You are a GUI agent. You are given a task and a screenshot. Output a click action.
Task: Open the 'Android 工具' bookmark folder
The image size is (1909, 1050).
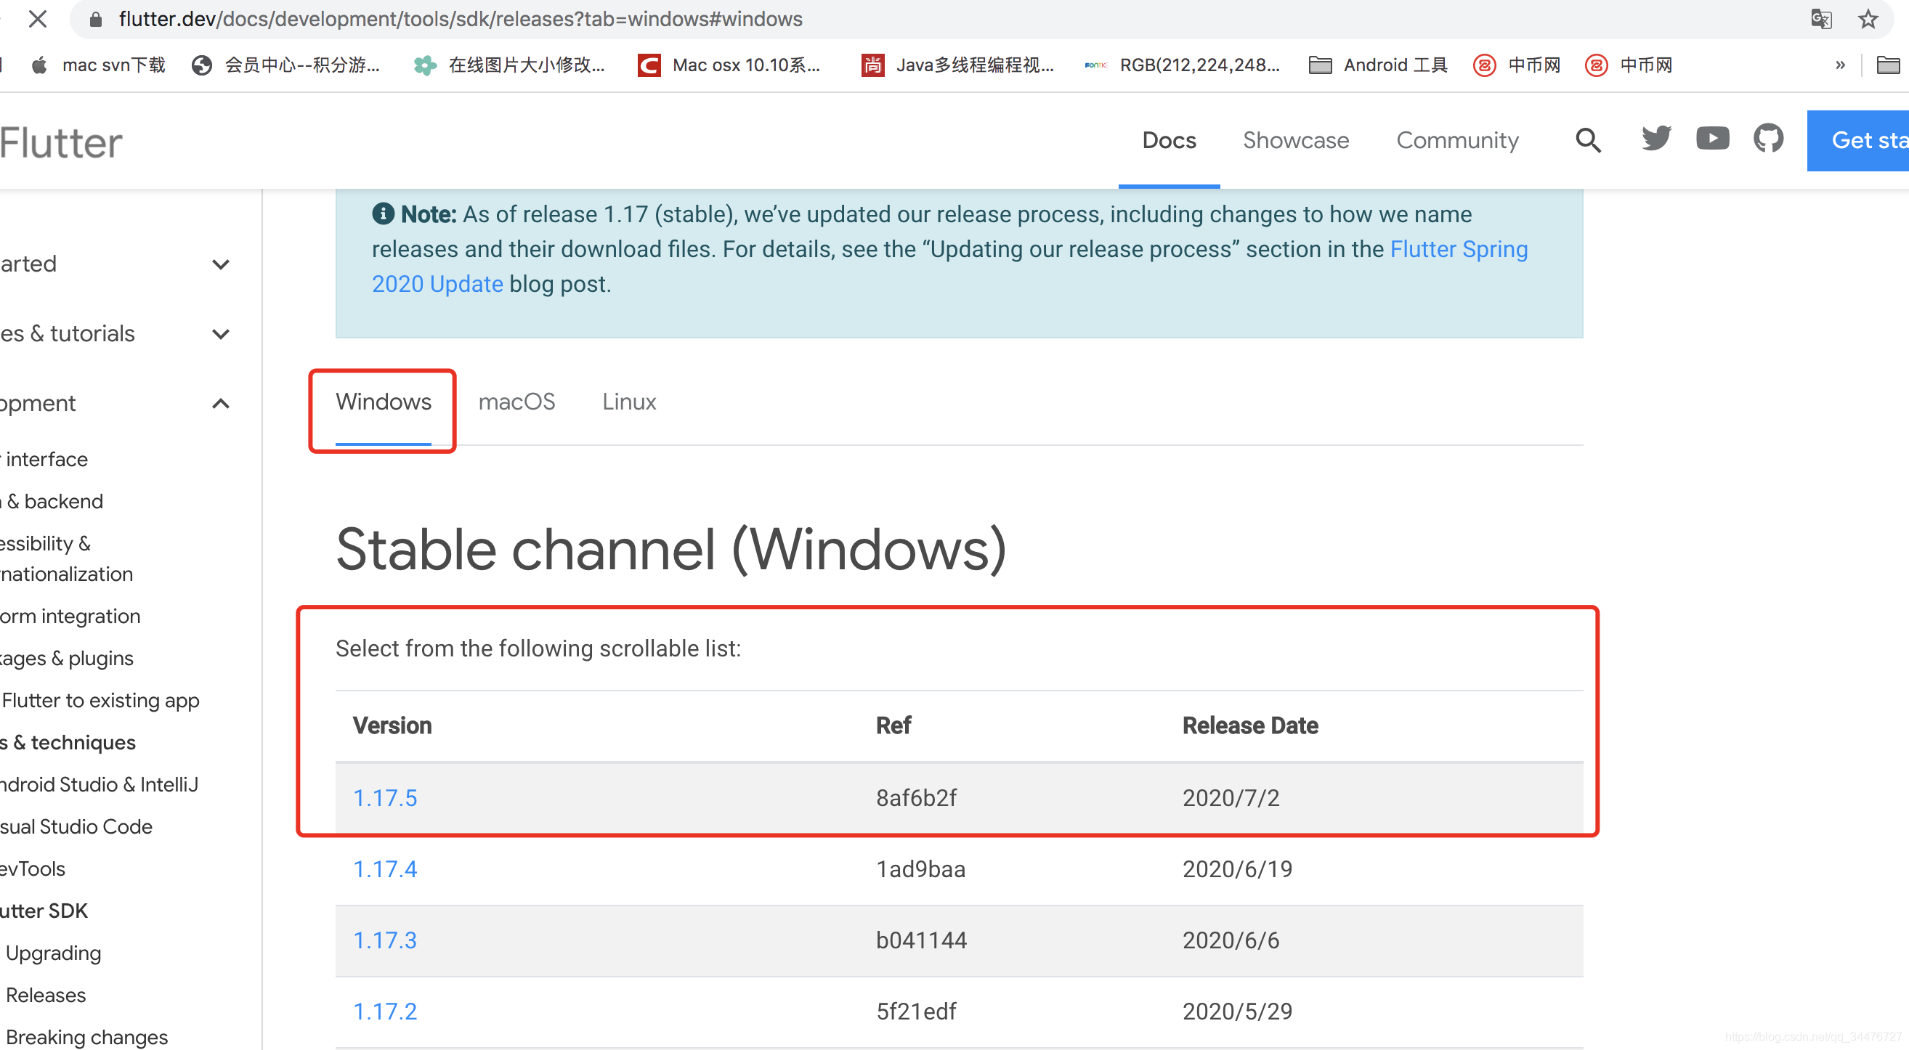[x=1379, y=65]
